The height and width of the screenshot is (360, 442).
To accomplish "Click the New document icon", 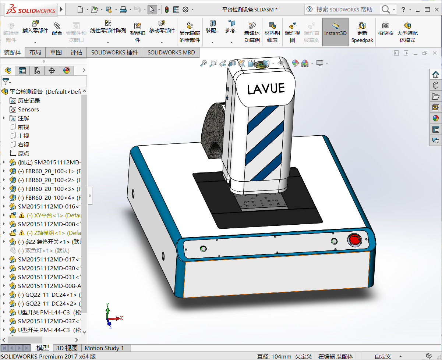I will point(80,10).
